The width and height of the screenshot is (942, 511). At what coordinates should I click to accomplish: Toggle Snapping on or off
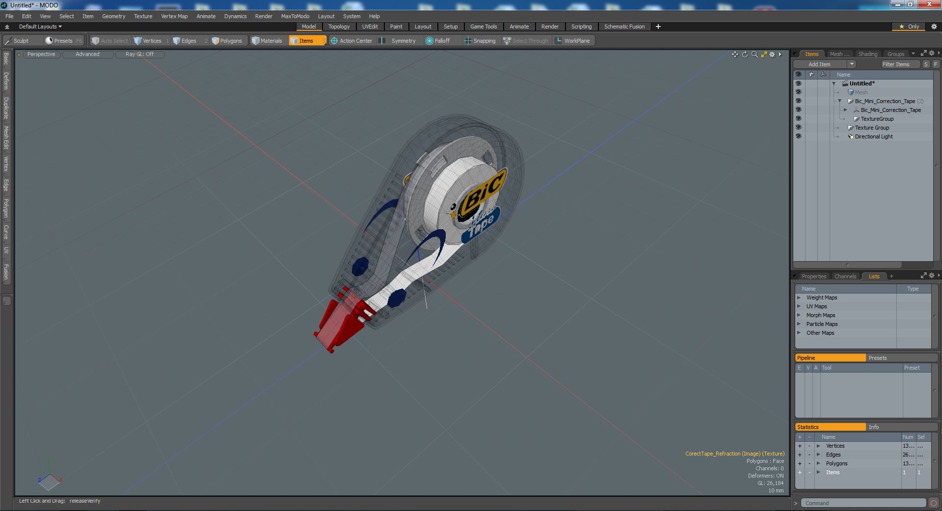click(x=480, y=41)
